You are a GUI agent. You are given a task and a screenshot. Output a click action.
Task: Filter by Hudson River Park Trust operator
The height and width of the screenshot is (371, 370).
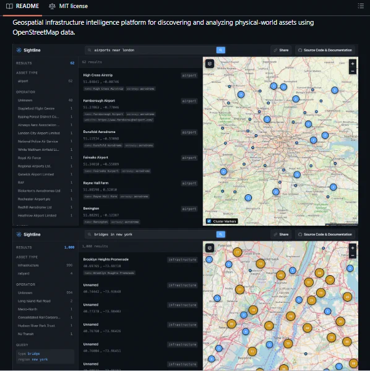(x=45, y=326)
